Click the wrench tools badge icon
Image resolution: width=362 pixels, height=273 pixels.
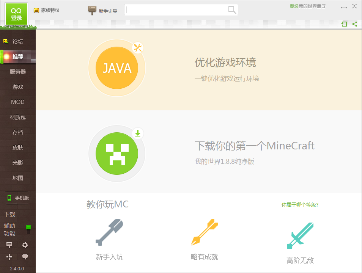click(138, 48)
